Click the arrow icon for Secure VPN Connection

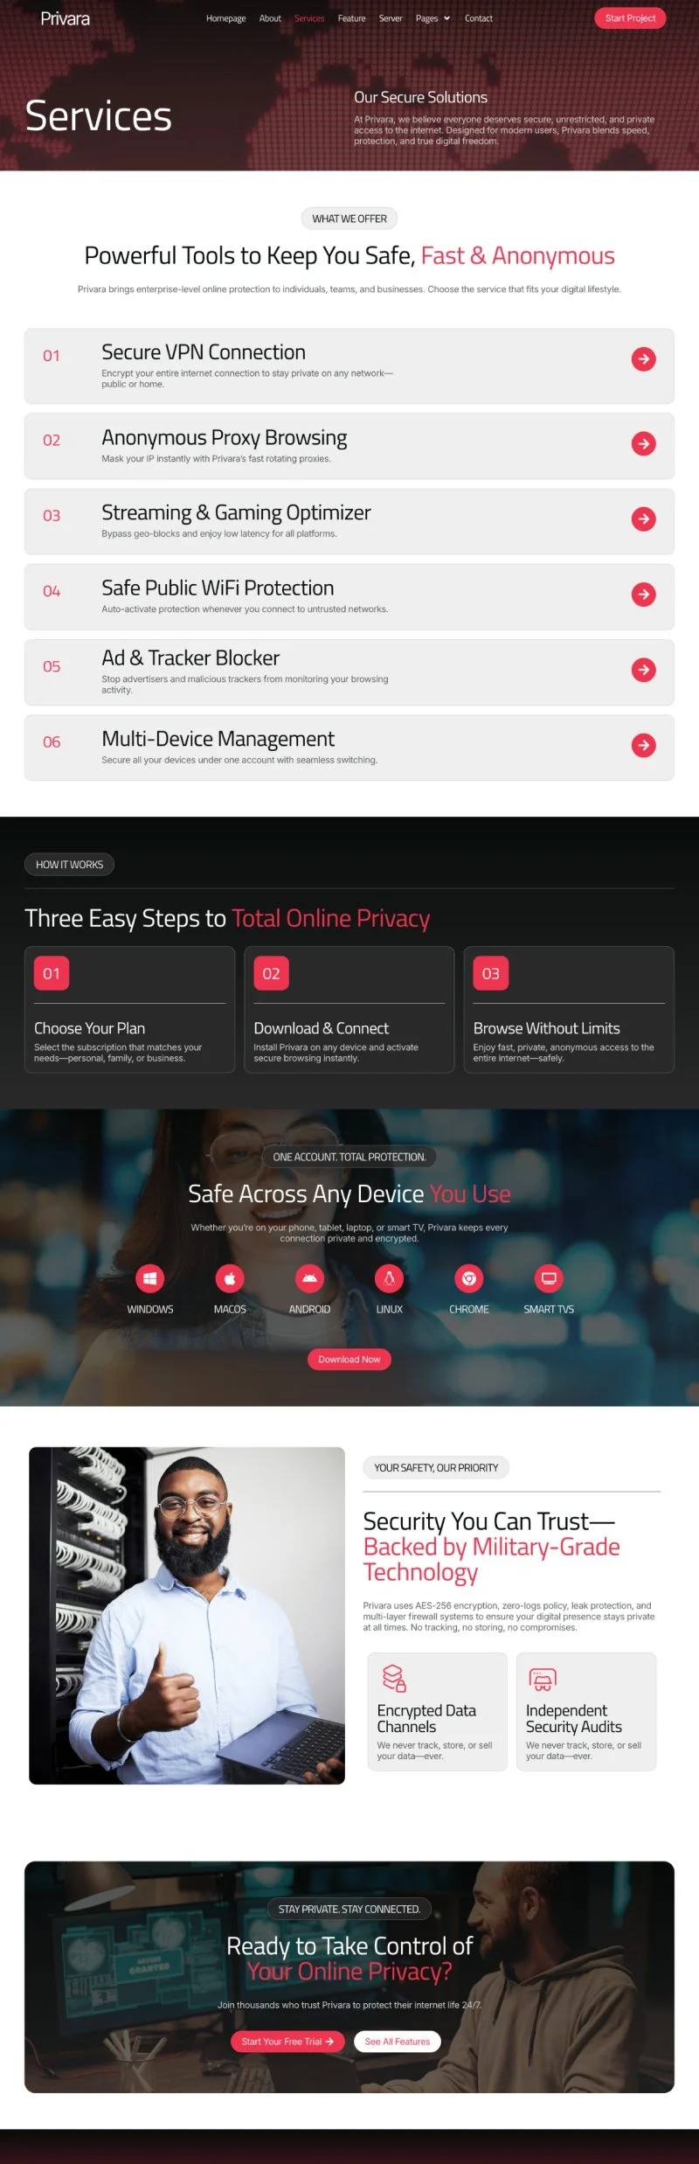click(x=644, y=359)
